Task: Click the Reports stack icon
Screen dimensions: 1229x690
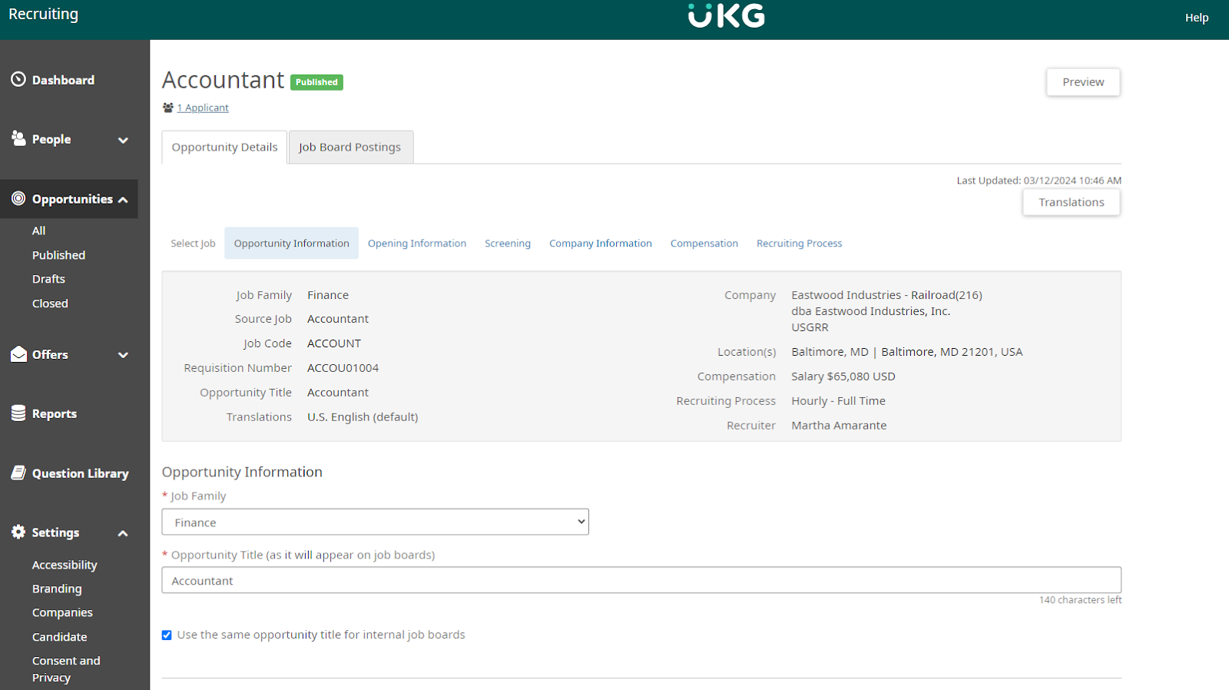Action: pyautogui.click(x=18, y=413)
